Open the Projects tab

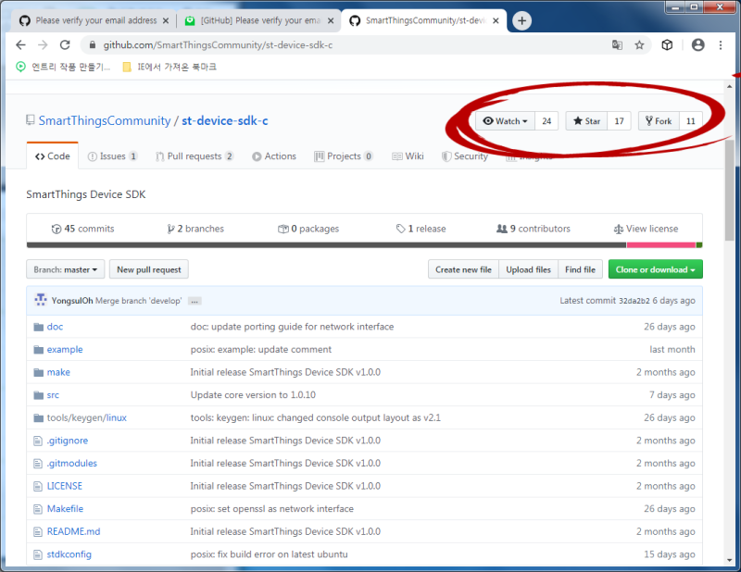click(344, 156)
